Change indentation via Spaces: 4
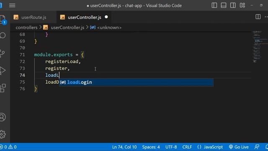 coord(151,147)
